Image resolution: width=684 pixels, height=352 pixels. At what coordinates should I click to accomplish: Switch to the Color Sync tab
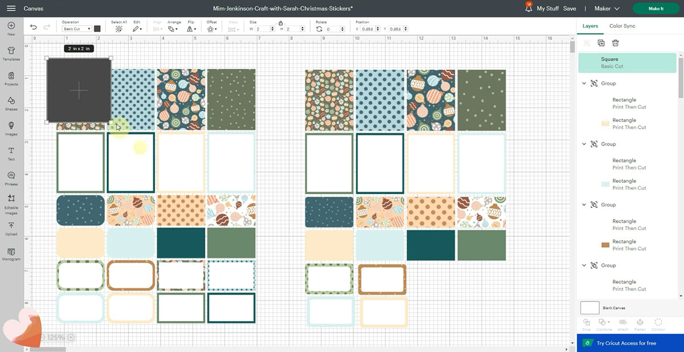coord(622,26)
